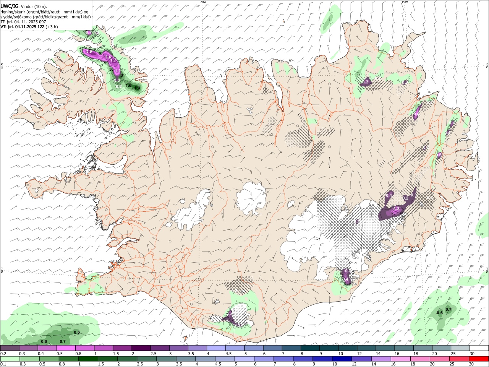Viewport: 489px width, 367px height.
Task: Click the '1.0' value in the Westfjords green area
Action: (129, 85)
